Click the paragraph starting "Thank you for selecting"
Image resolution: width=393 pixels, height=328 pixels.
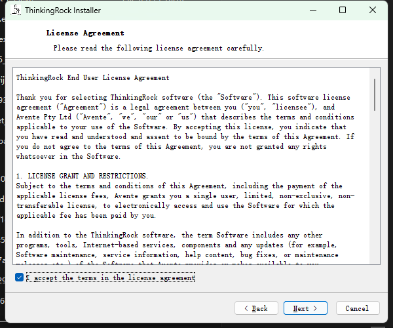point(185,127)
